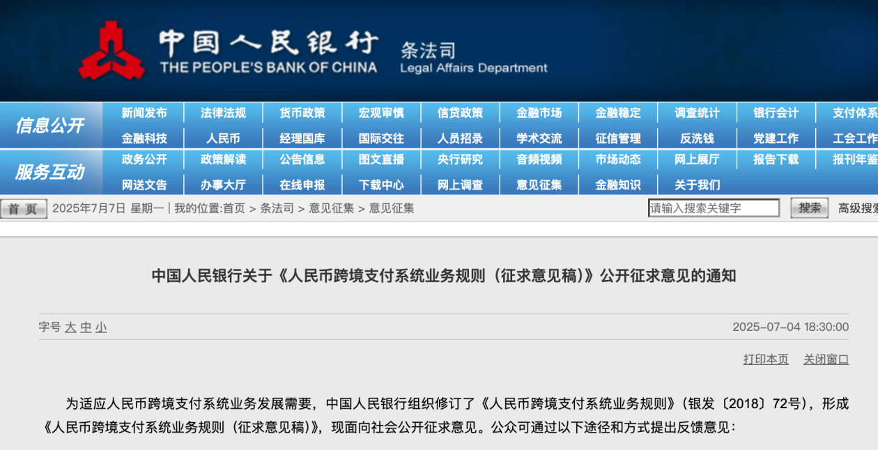Open the 新闻发布 menu item

point(144,113)
